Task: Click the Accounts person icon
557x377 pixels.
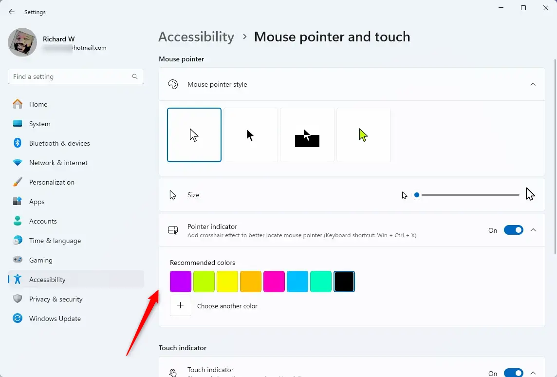Action: [x=18, y=221]
